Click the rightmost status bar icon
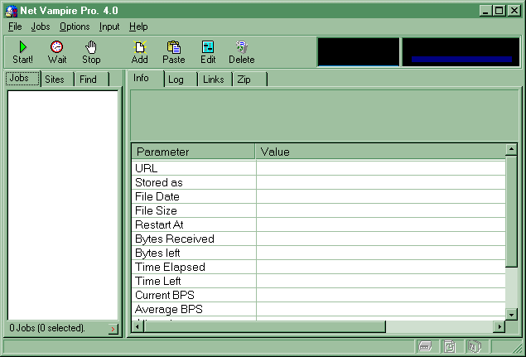 [x=474, y=347]
